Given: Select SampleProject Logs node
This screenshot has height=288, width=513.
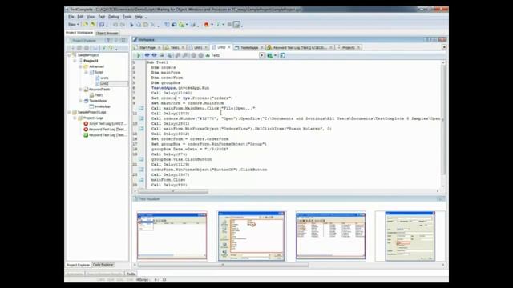Looking at the screenshot, I should [x=91, y=112].
